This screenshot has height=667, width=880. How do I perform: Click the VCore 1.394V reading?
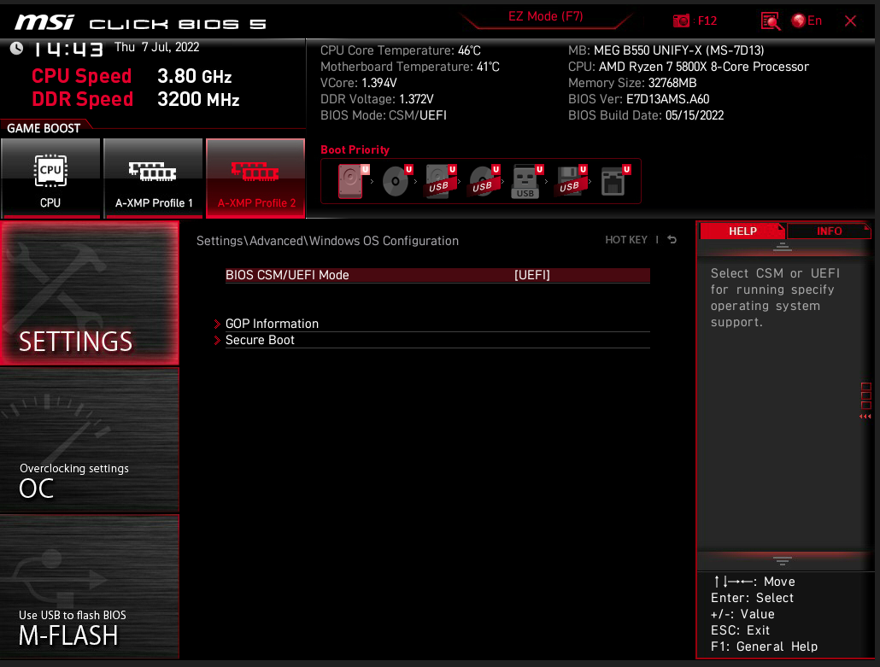click(x=359, y=83)
